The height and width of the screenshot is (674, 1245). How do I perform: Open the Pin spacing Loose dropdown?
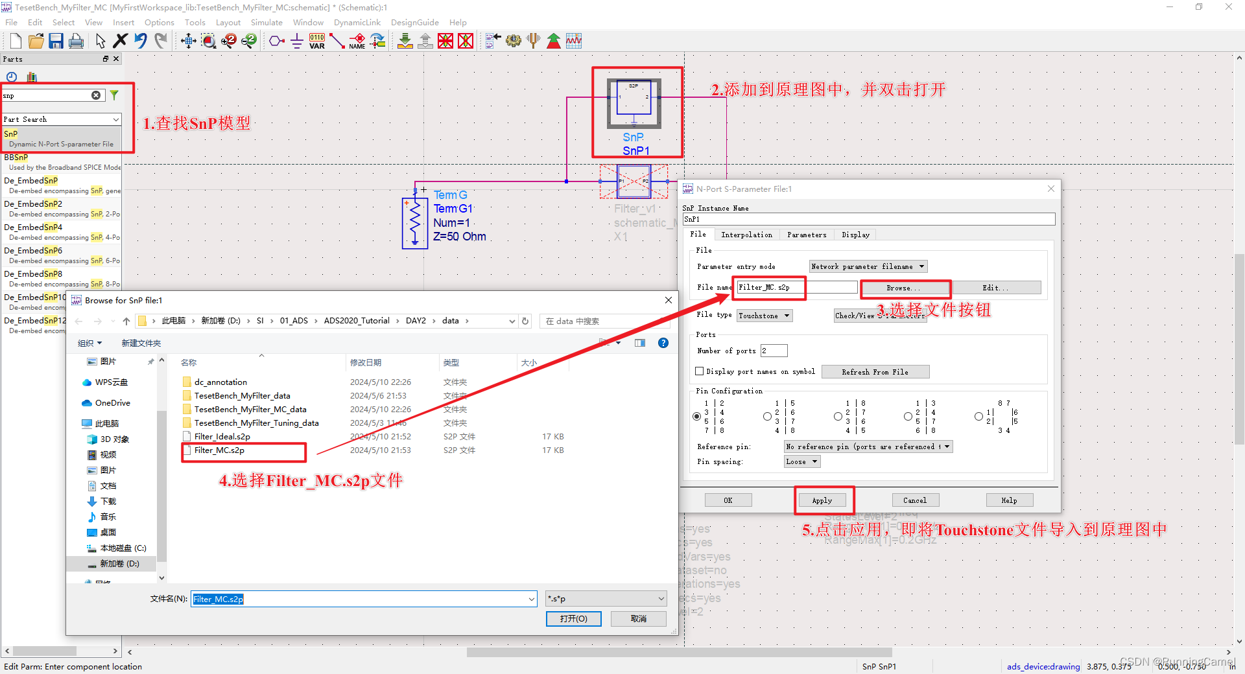click(801, 461)
